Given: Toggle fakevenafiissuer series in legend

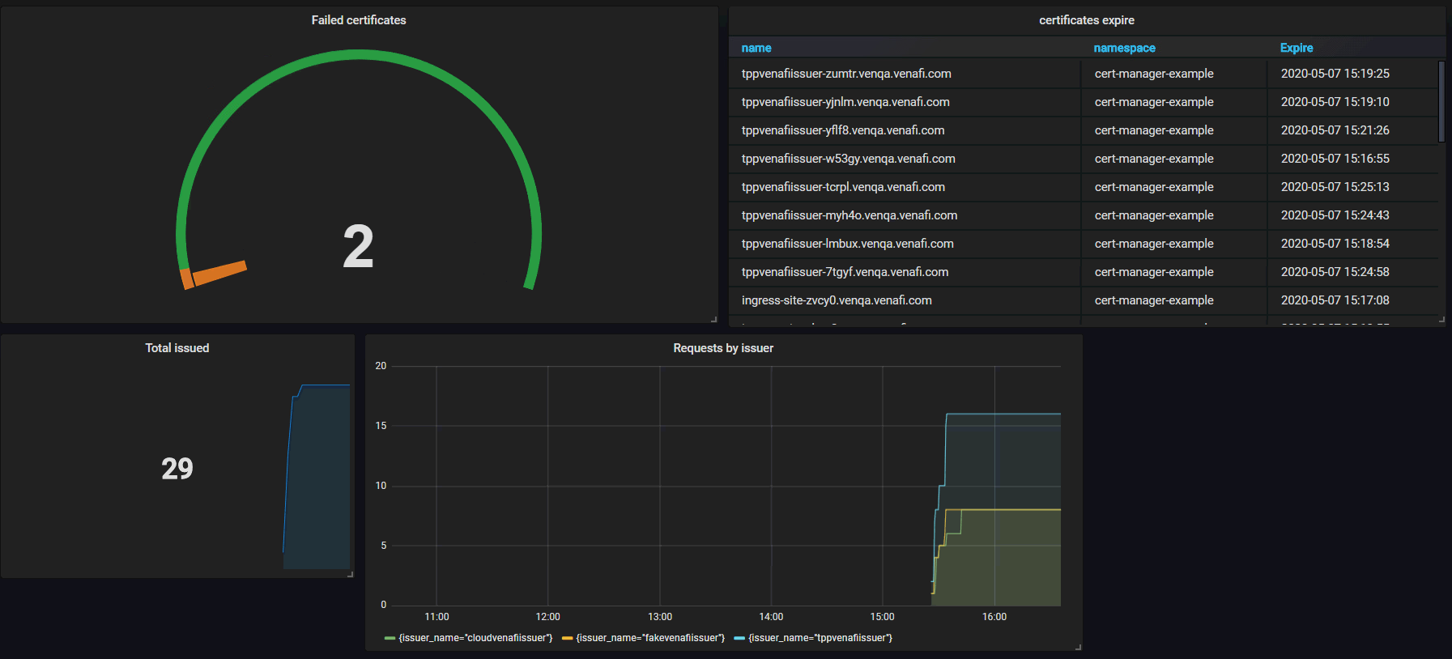Looking at the screenshot, I should (x=650, y=638).
